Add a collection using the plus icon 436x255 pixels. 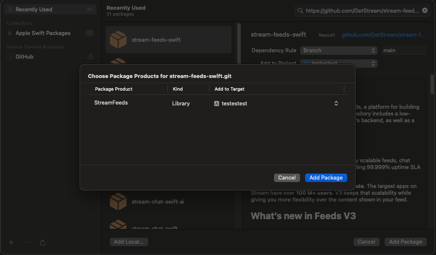coord(11,242)
